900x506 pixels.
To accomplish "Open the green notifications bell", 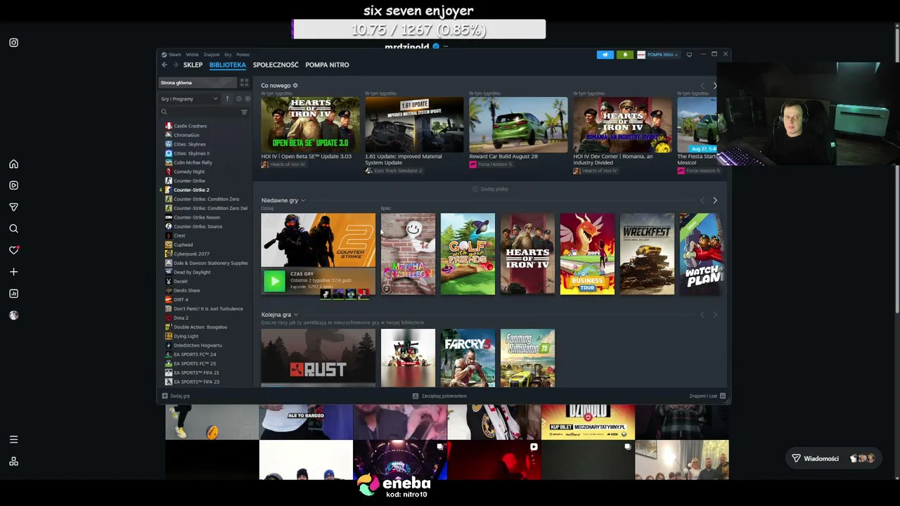I will pyautogui.click(x=624, y=54).
